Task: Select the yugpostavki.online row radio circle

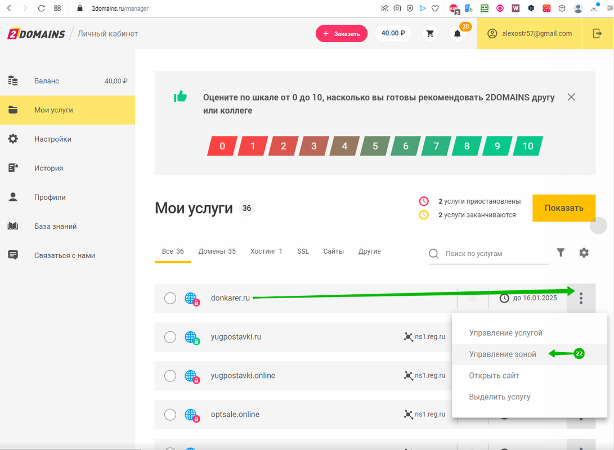Action: [170, 376]
